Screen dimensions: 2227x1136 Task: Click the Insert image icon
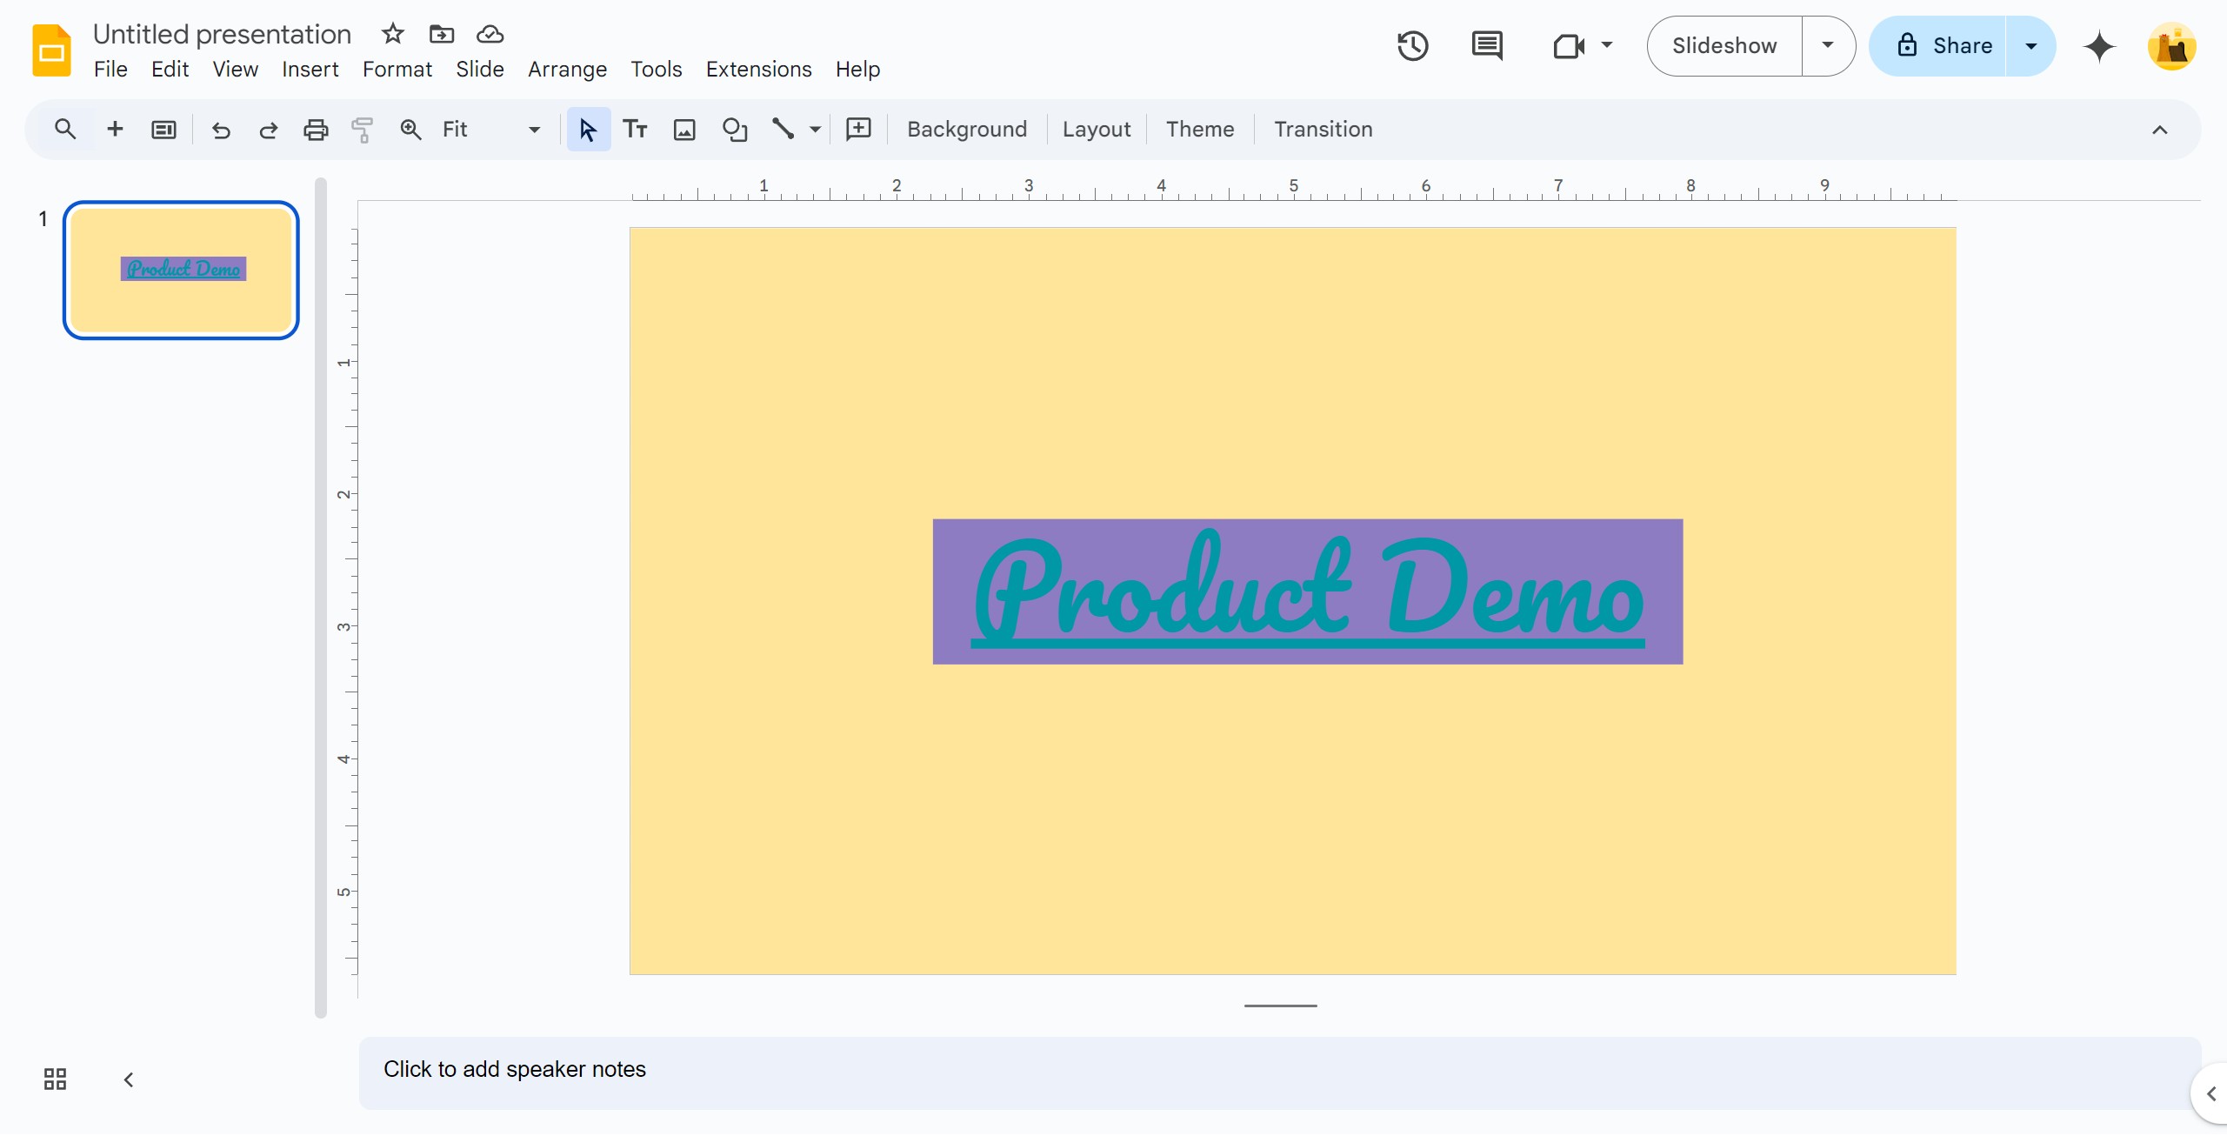(x=684, y=130)
